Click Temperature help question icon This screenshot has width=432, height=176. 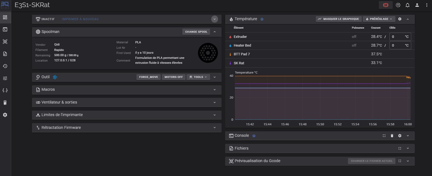pos(262,19)
